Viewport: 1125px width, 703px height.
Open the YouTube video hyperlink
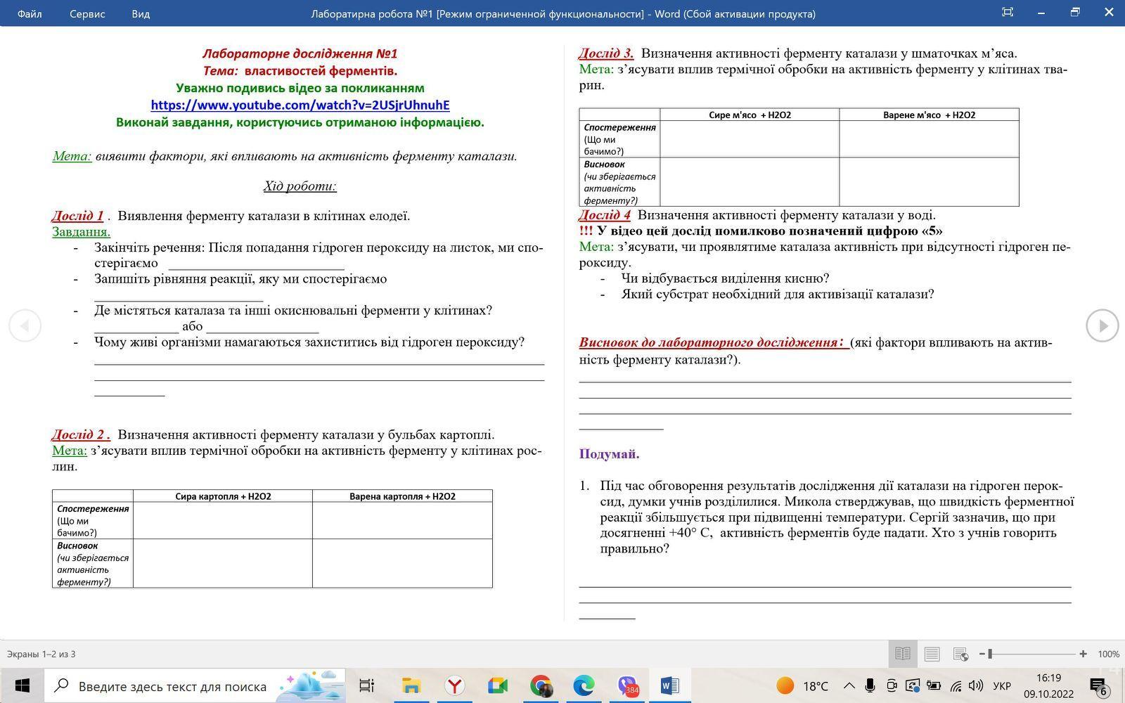pyautogui.click(x=300, y=105)
